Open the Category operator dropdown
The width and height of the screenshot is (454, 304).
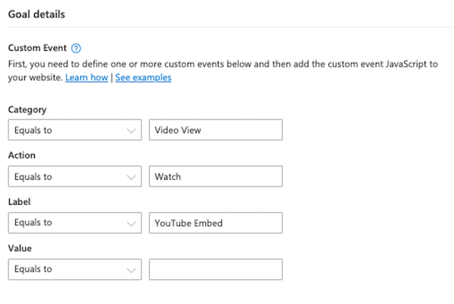(74, 130)
